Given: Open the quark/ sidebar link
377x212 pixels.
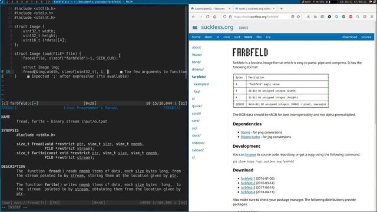Looking at the screenshot, I should coord(197,106).
